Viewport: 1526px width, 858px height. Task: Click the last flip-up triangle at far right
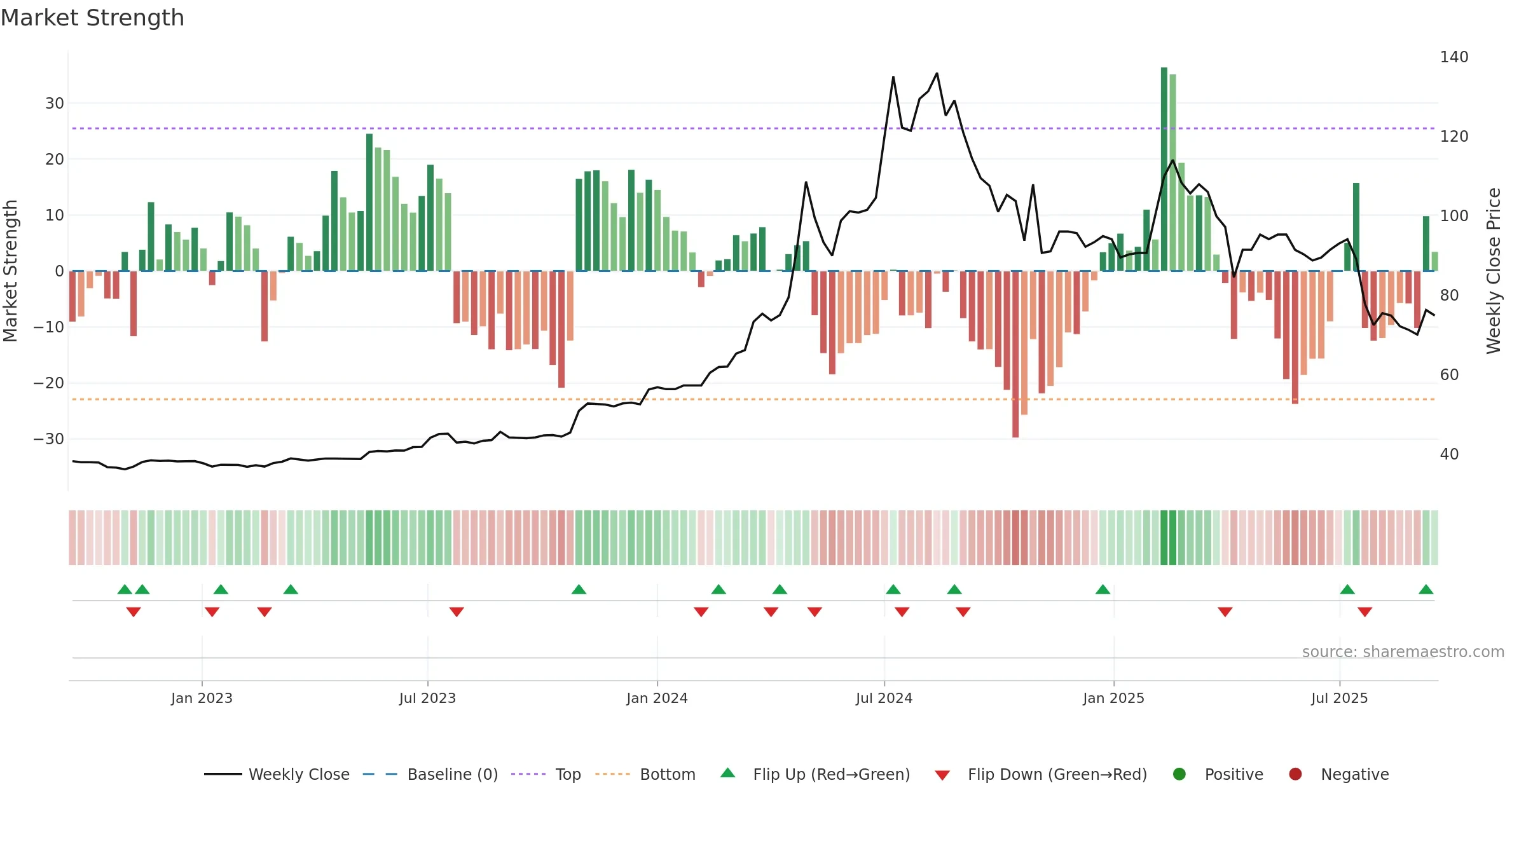coord(1426,589)
